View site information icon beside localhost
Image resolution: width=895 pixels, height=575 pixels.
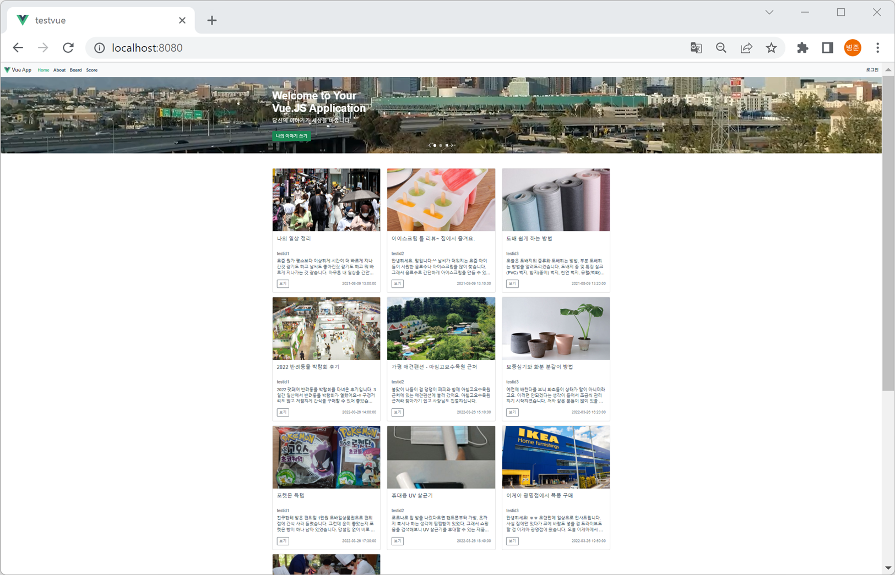click(100, 48)
